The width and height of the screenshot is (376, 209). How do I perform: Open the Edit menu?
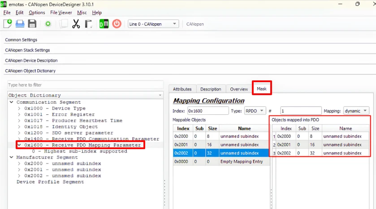point(19,13)
